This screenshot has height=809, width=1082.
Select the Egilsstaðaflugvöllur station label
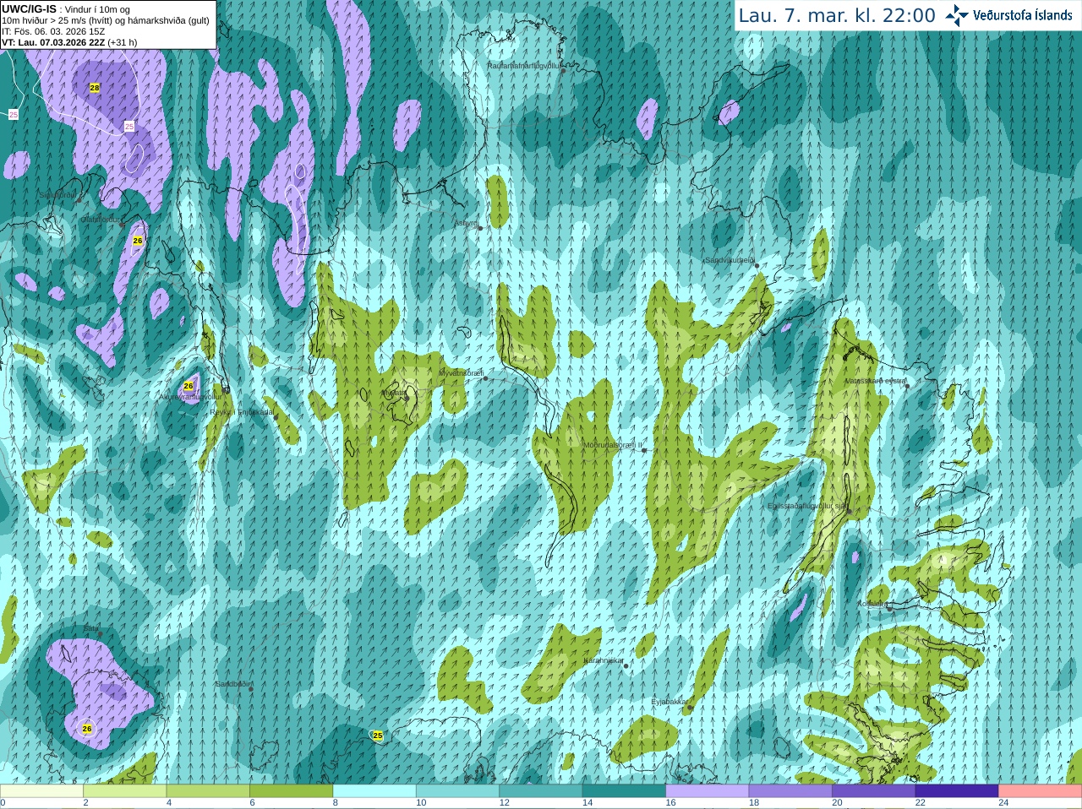point(807,506)
